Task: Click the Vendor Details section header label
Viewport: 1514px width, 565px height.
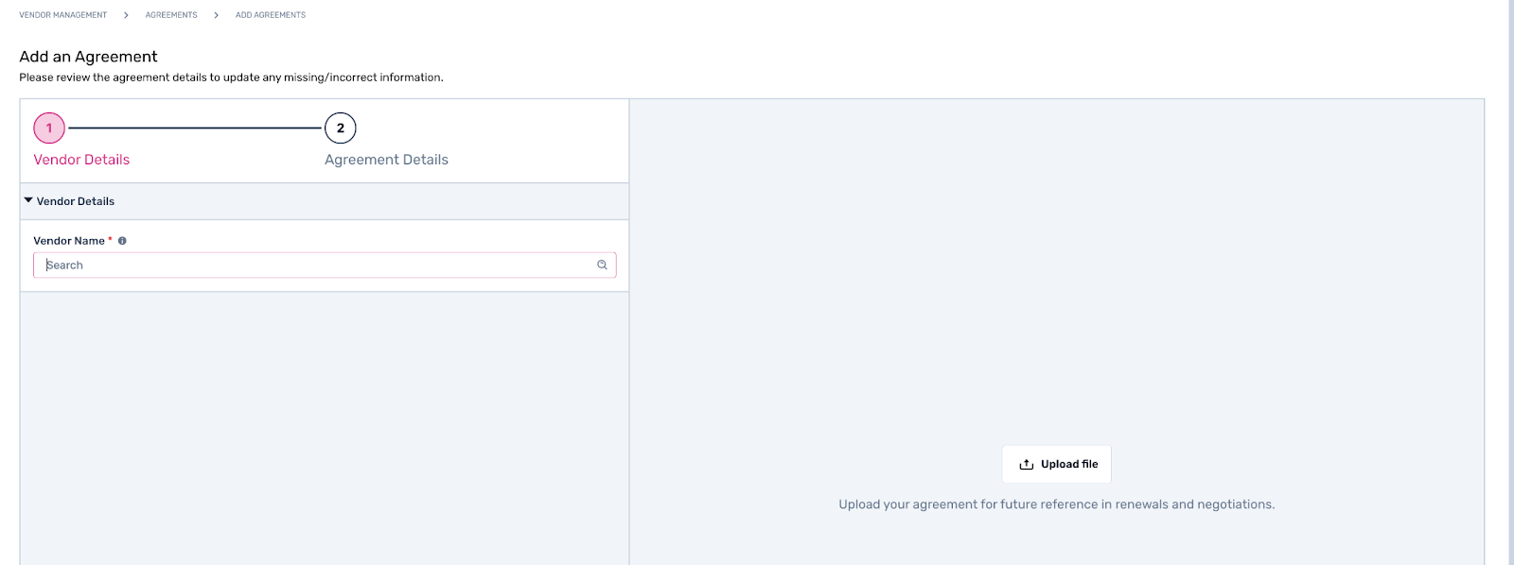Action: coord(76,201)
